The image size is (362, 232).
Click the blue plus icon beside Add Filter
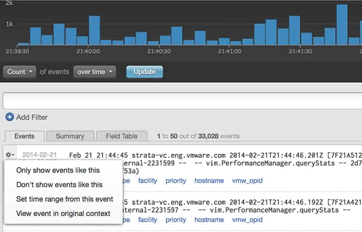[9, 117]
